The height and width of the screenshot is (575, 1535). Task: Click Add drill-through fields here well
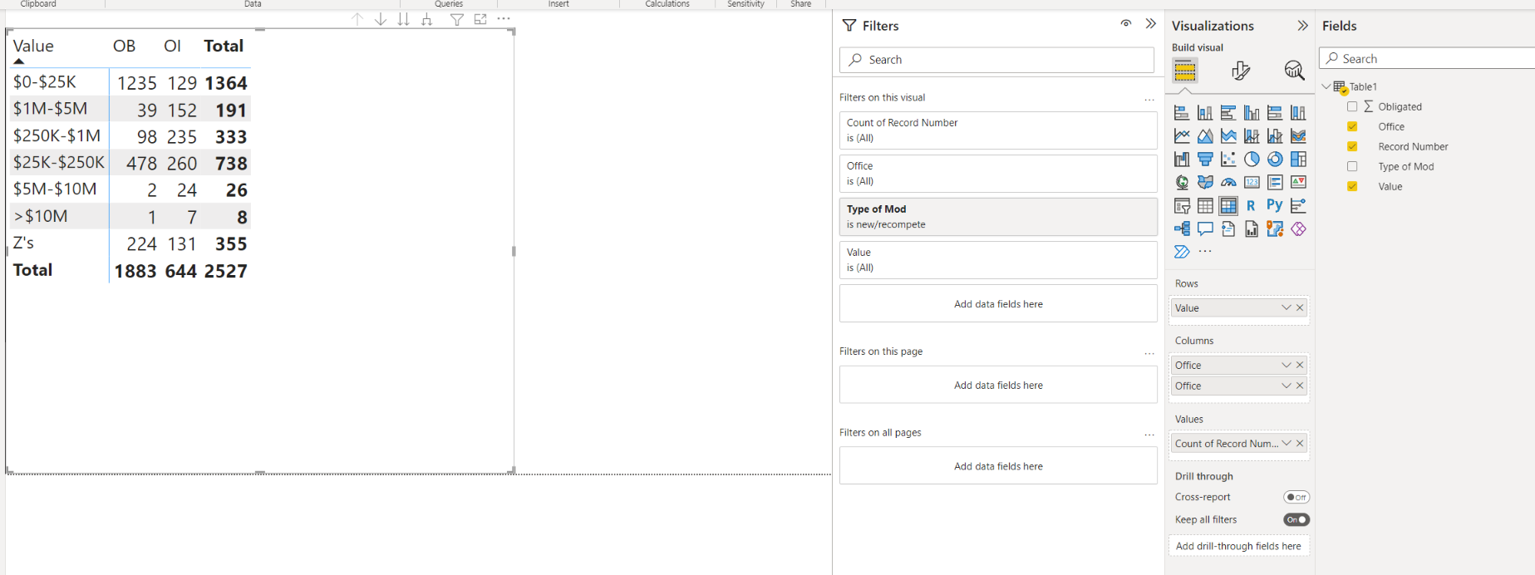1238,546
